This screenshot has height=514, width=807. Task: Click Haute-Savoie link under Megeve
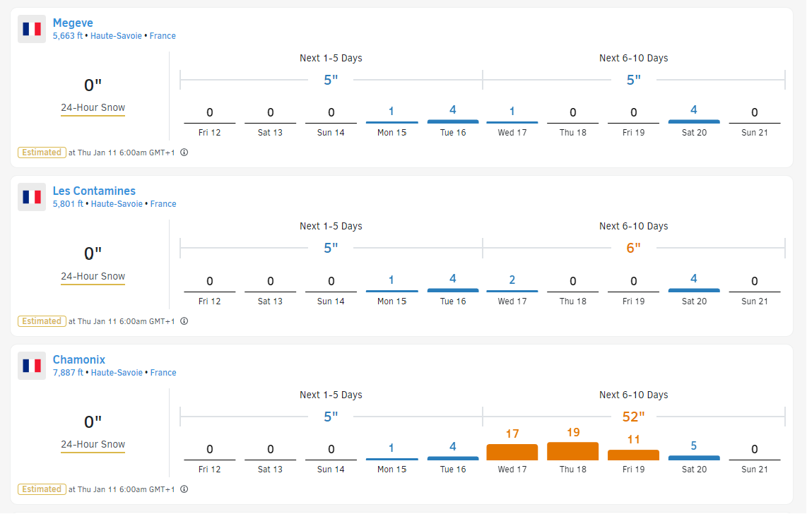click(x=116, y=36)
